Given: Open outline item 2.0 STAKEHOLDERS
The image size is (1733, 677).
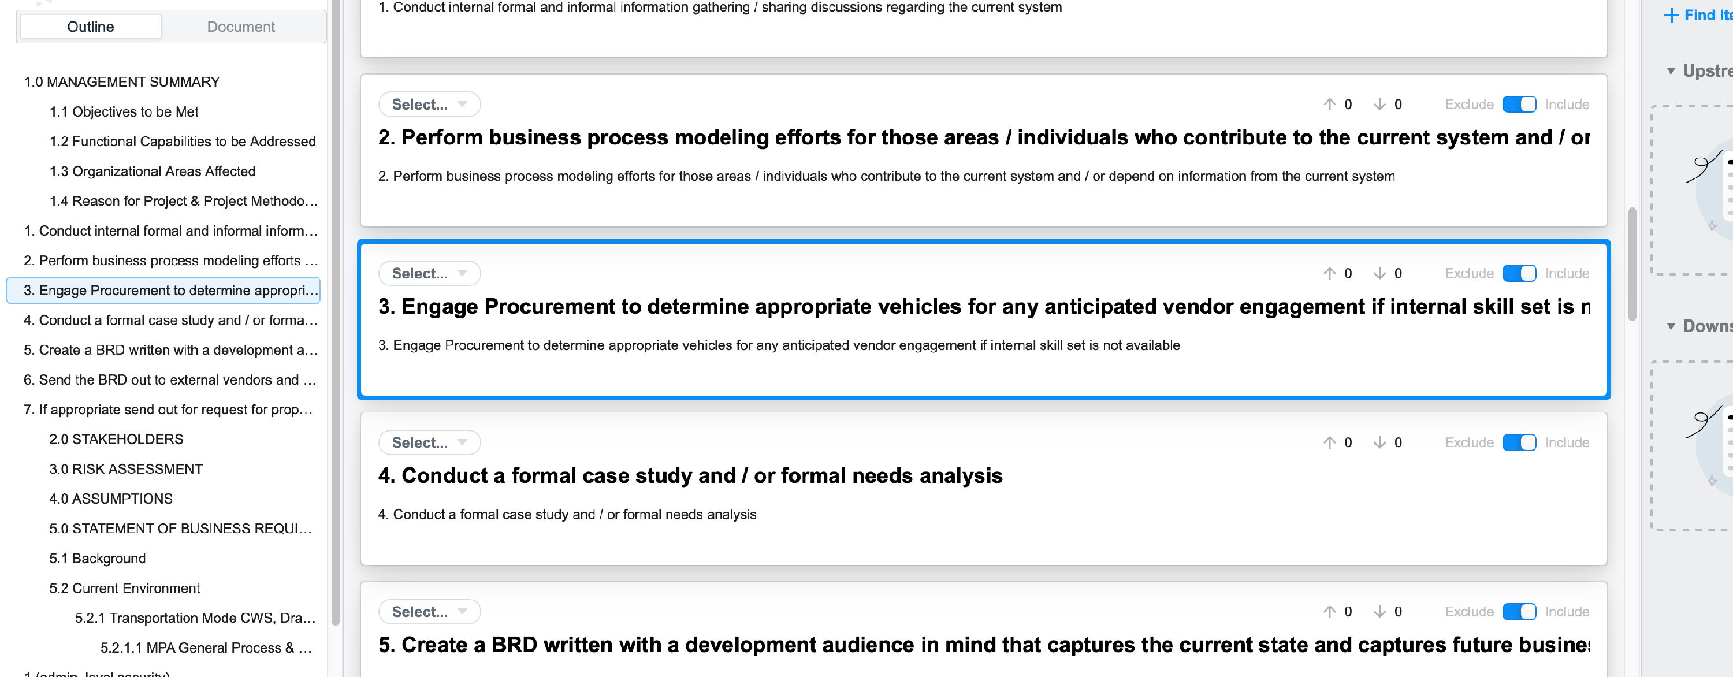Looking at the screenshot, I should tap(116, 439).
